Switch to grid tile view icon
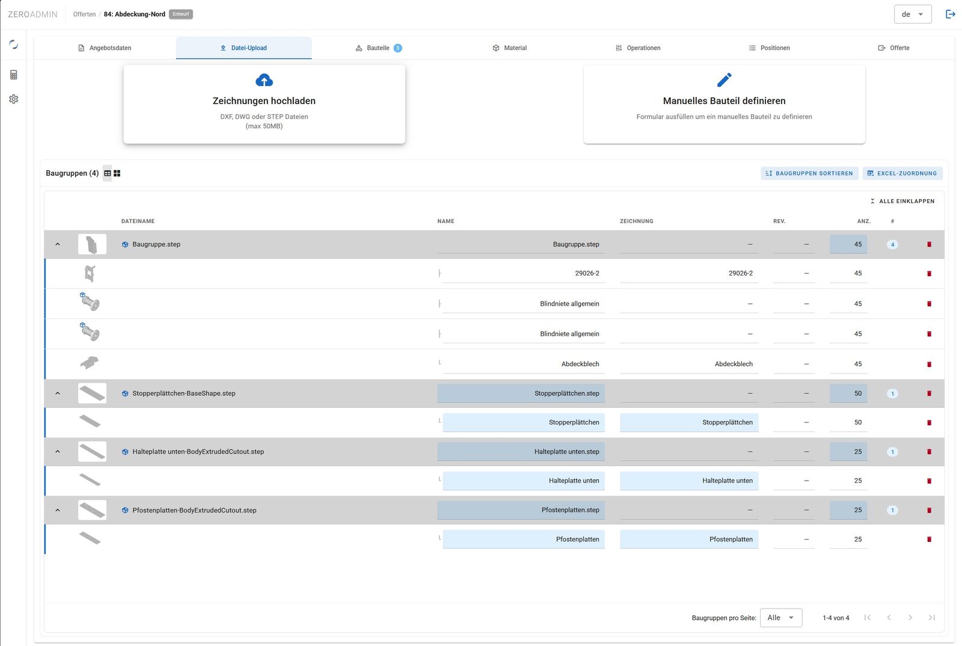This screenshot has height=646, width=962. click(117, 173)
